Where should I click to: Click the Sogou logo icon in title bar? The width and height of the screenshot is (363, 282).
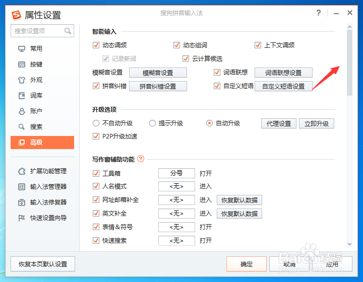[16, 15]
